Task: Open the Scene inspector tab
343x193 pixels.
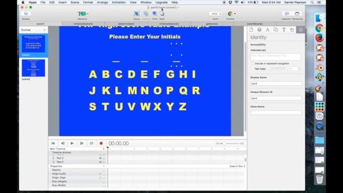Action: tap(259, 30)
